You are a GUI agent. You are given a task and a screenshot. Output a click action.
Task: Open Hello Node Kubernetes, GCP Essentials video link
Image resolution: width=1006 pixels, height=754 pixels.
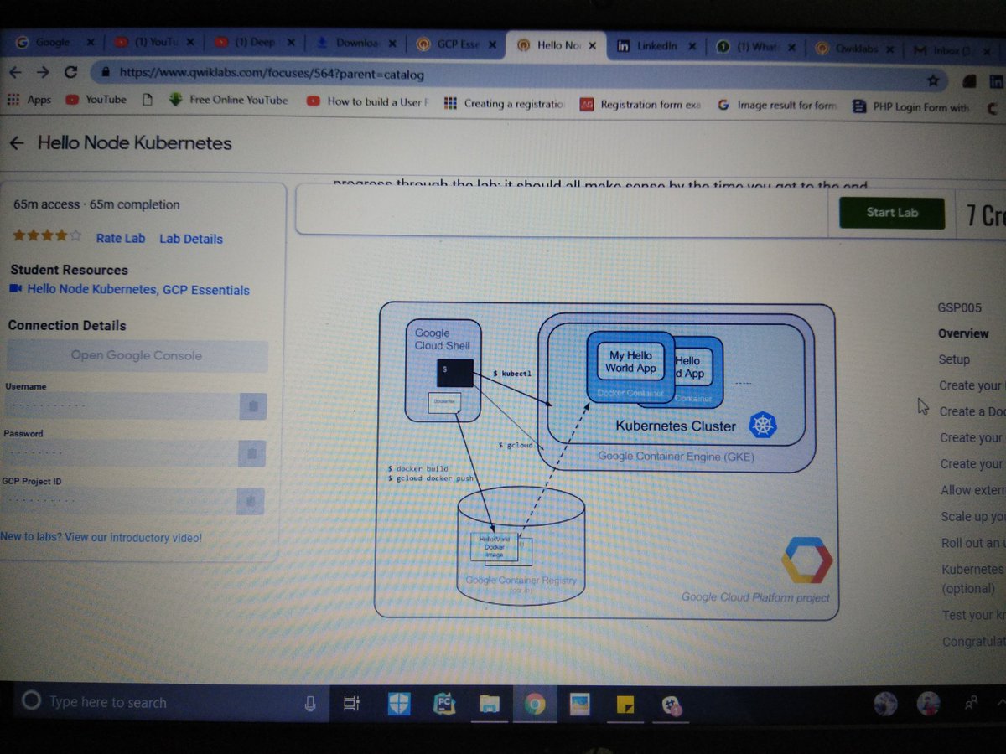coord(137,290)
